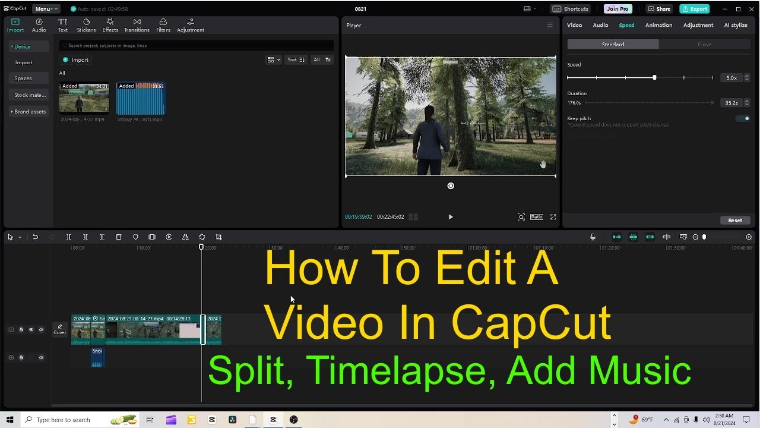This screenshot has width=760, height=428.
Task: Click the Freeze frame icon in timeline toolbar
Action: [152, 237]
